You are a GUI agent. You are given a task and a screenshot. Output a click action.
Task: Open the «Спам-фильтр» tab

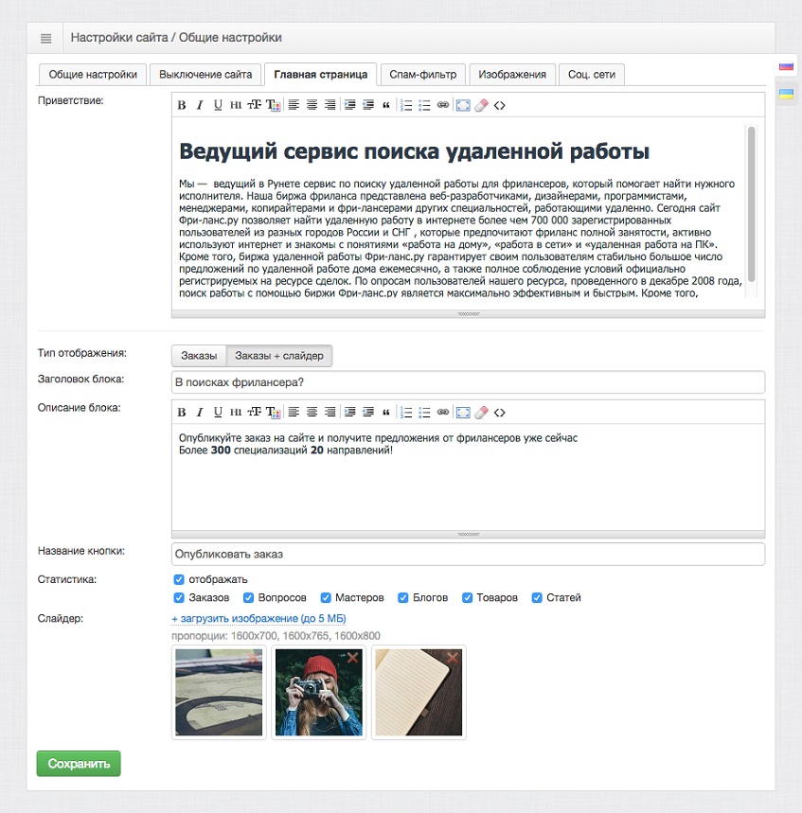pyautogui.click(x=423, y=75)
